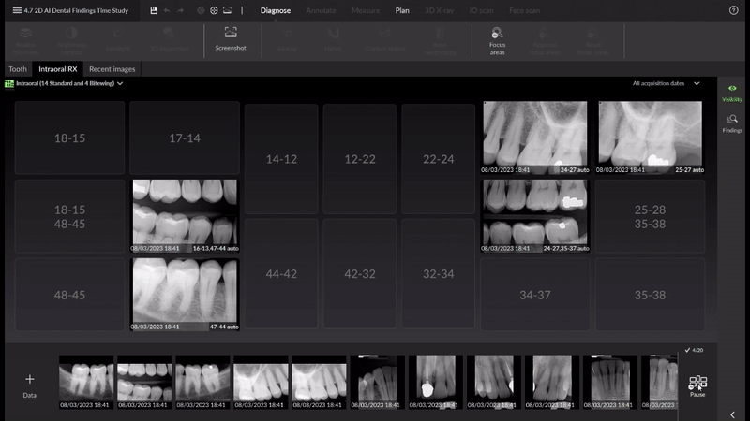Open the hamburger main menu
Image resolution: width=750 pixels, height=421 pixels.
coord(17,10)
